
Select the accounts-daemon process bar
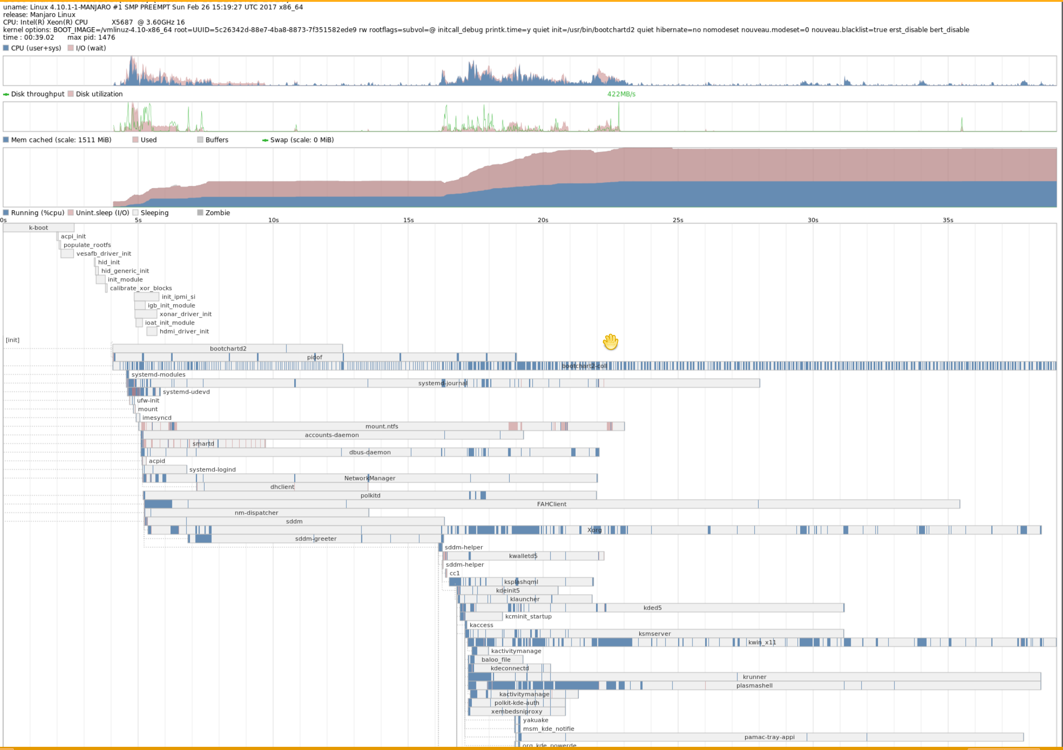[332, 435]
